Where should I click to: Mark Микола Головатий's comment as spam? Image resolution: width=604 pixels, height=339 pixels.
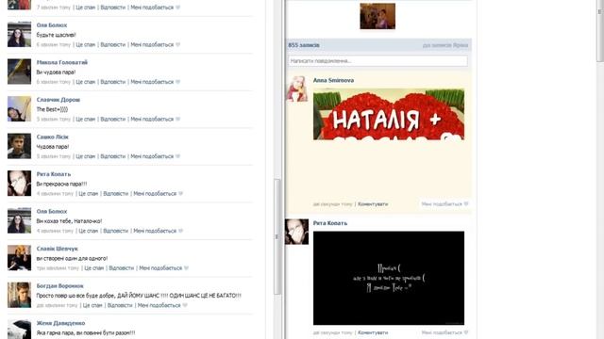tap(86, 82)
